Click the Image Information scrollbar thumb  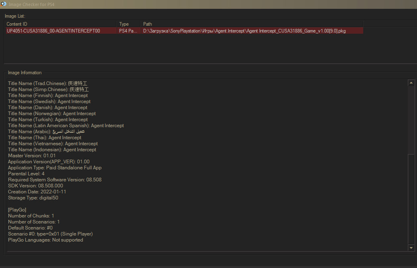(x=411, y=199)
